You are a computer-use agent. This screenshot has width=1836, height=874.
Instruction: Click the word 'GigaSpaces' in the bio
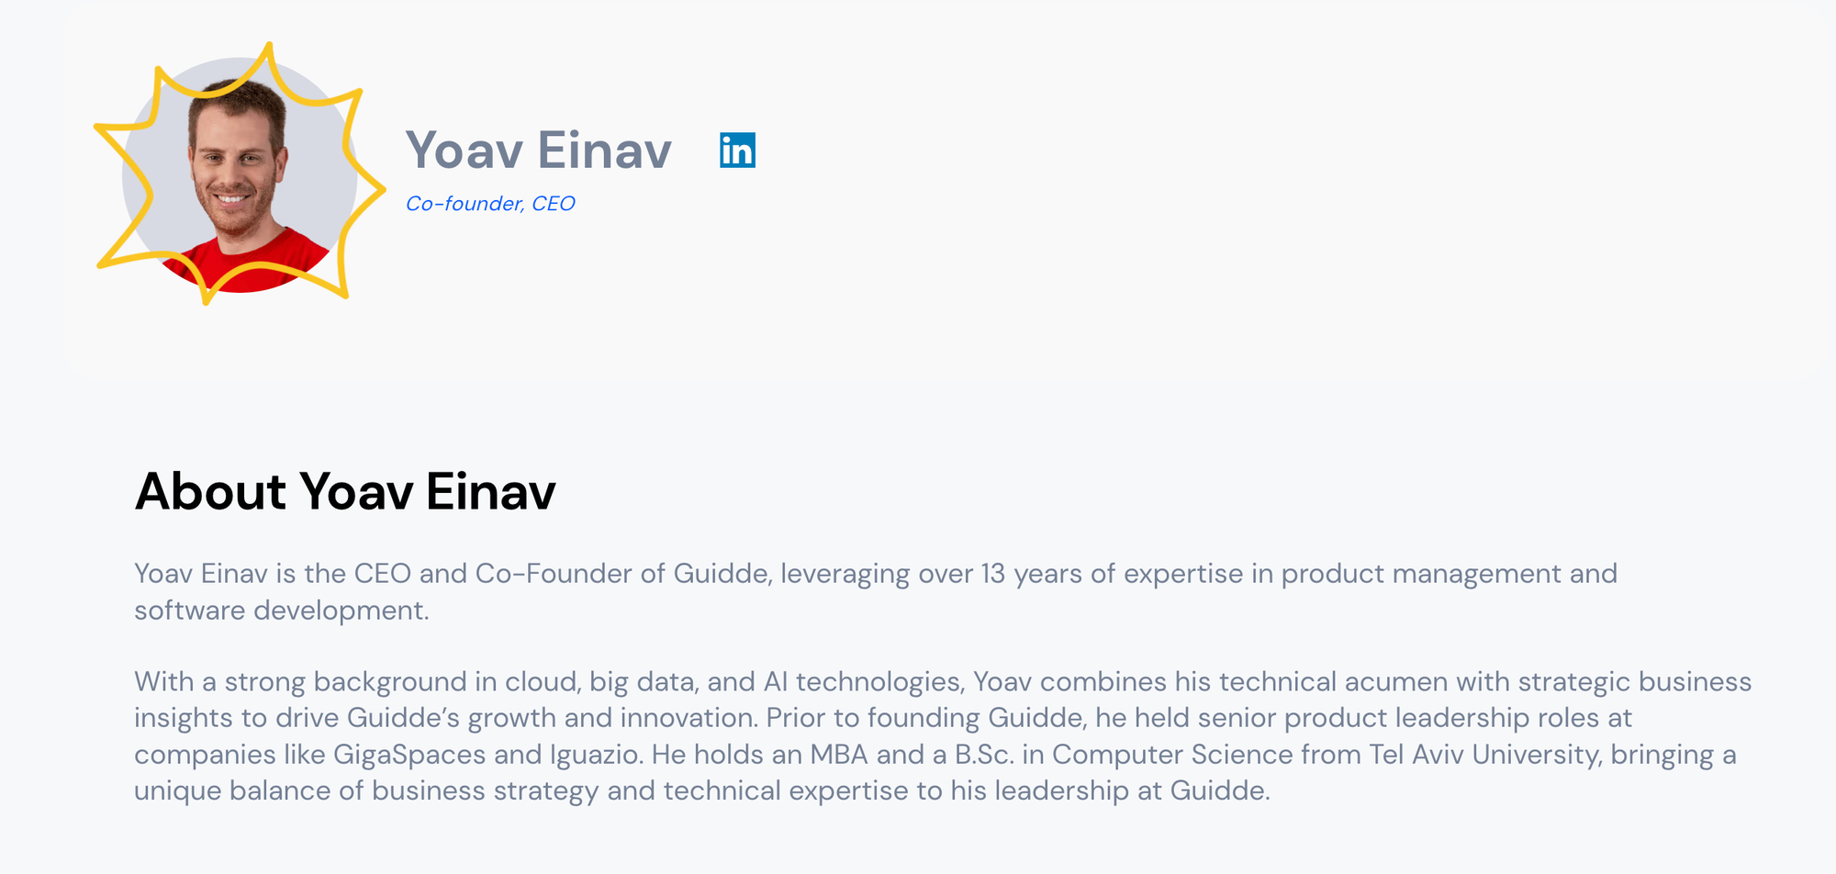pos(409,755)
